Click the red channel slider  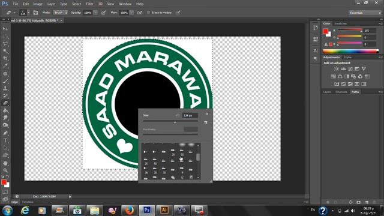click(x=349, y=29)
